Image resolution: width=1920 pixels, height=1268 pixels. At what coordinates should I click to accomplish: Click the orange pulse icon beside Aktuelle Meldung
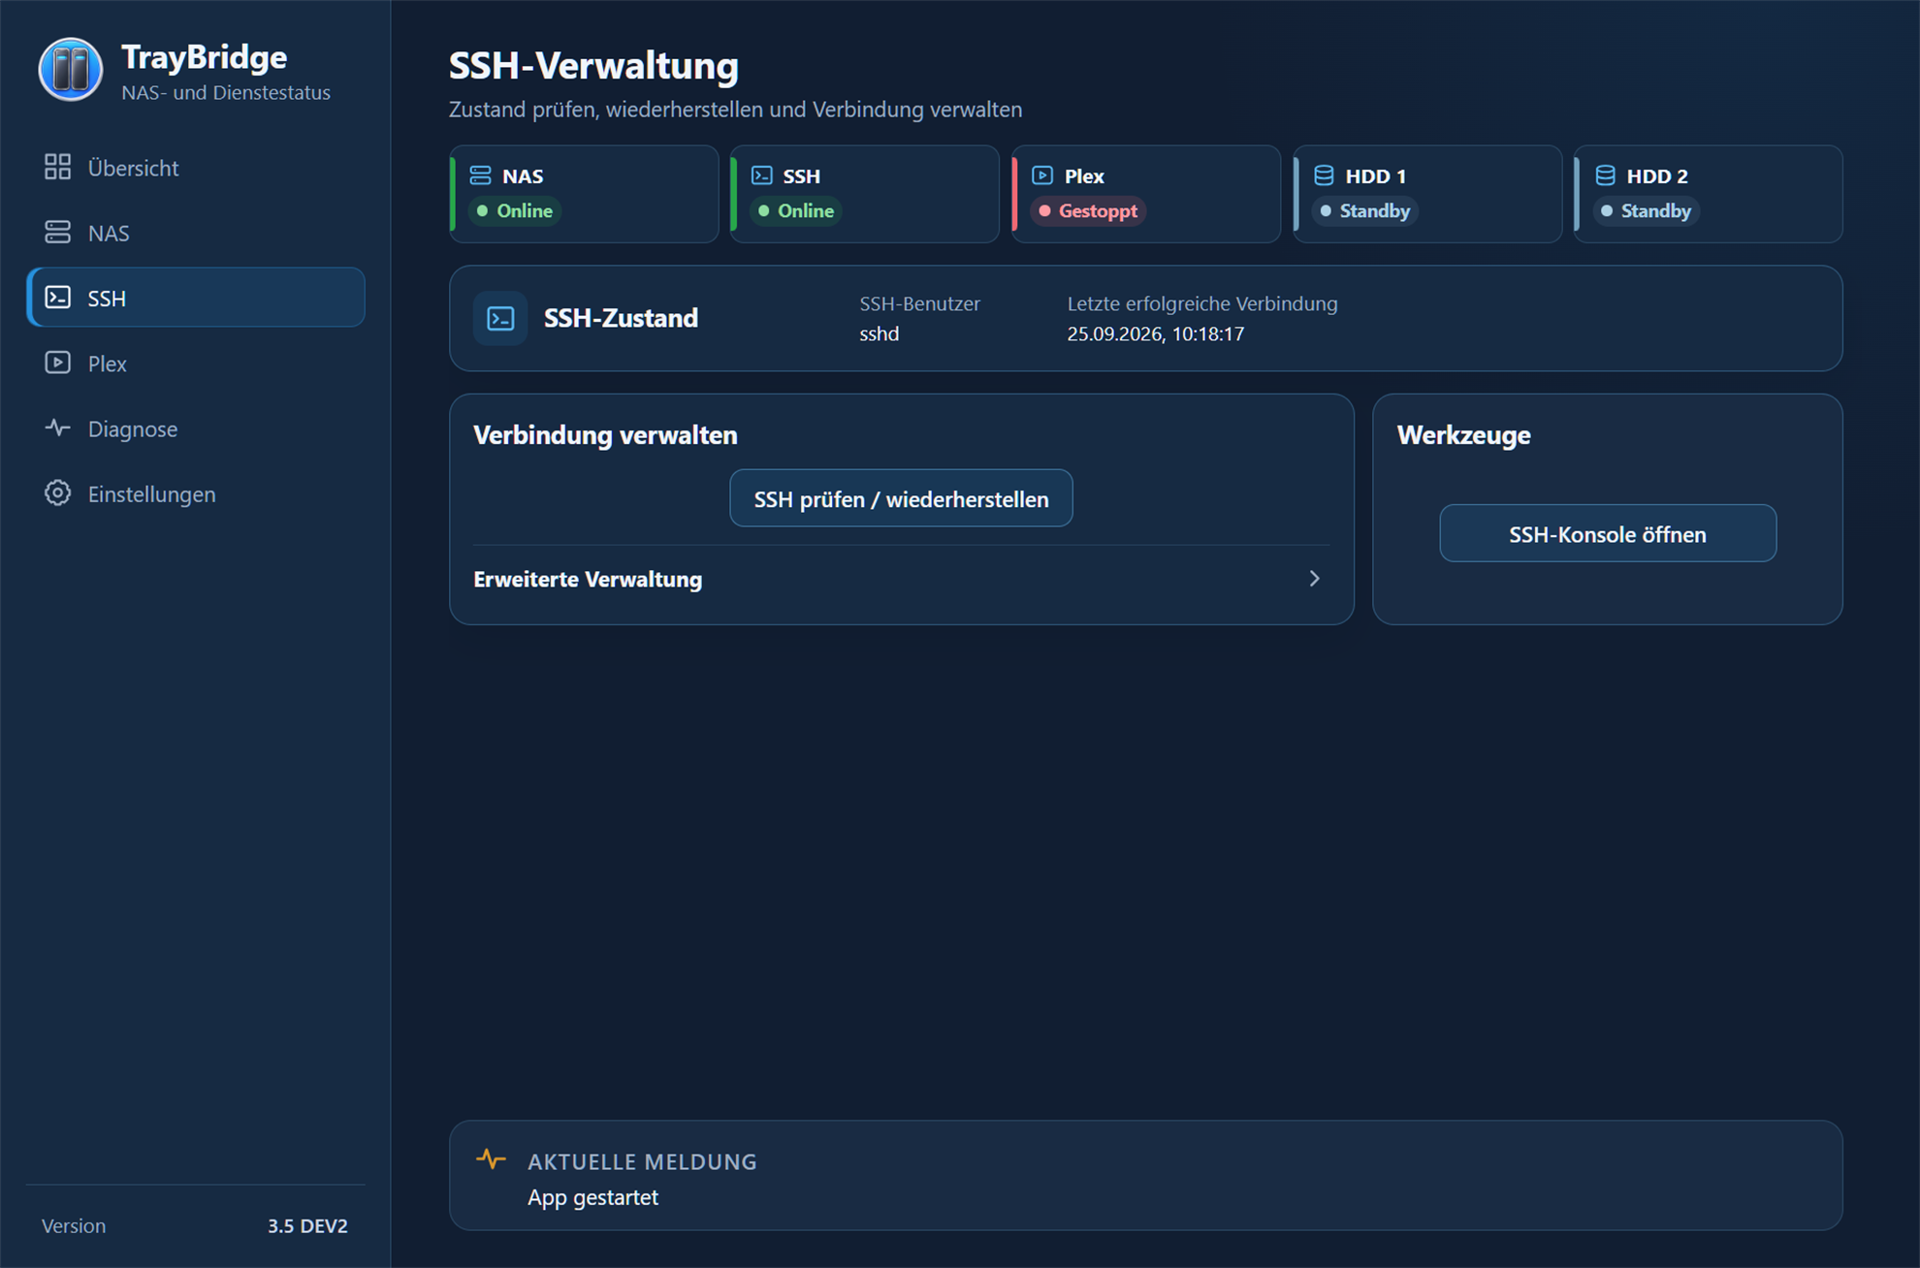pyautogui.click(x=491, y=1158)
